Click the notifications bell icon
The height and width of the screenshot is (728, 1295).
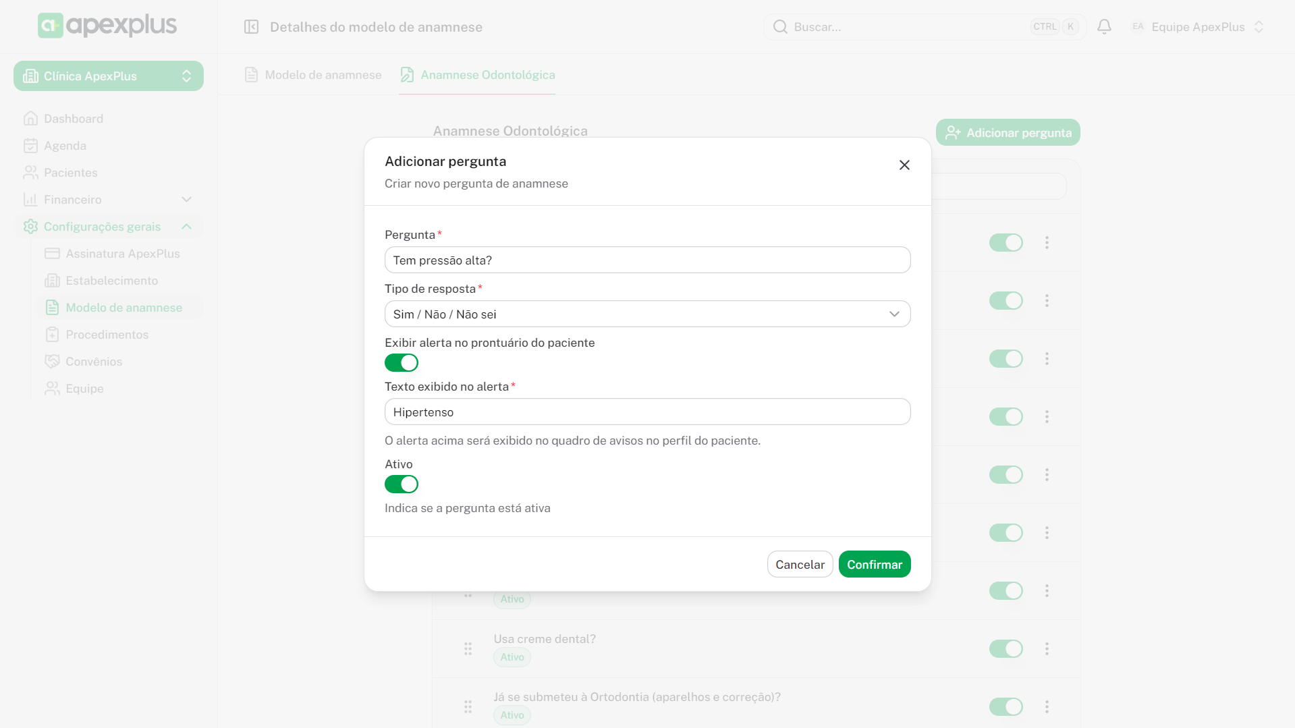click(1104, 27)
